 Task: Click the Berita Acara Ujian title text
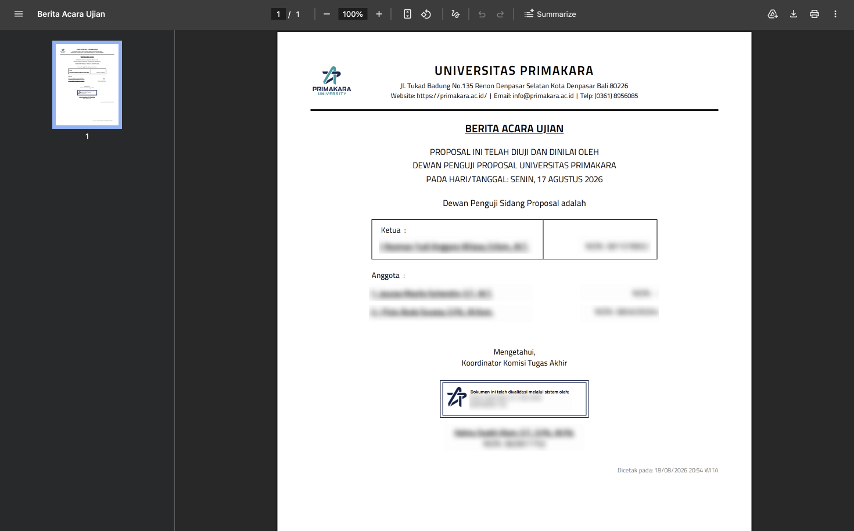click(x=71, y=14)
